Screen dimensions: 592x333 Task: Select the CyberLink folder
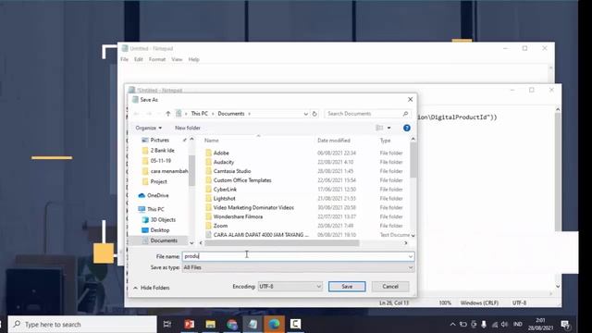coord(225,189)
